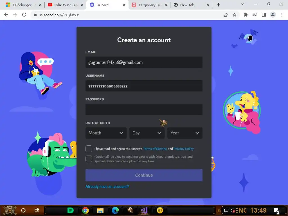Click the empty Password field

(144, 109)
